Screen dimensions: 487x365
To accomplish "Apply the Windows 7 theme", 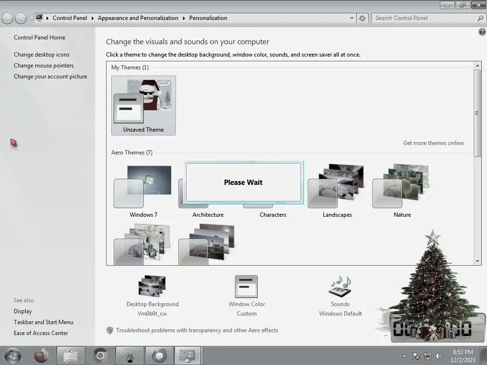I will pyautogui.click(x=143, y=192).
